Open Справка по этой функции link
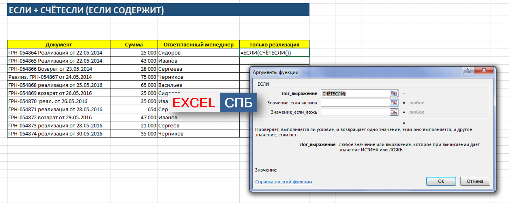509x203 pixels. pyautogui.click(x=283, y=182)
